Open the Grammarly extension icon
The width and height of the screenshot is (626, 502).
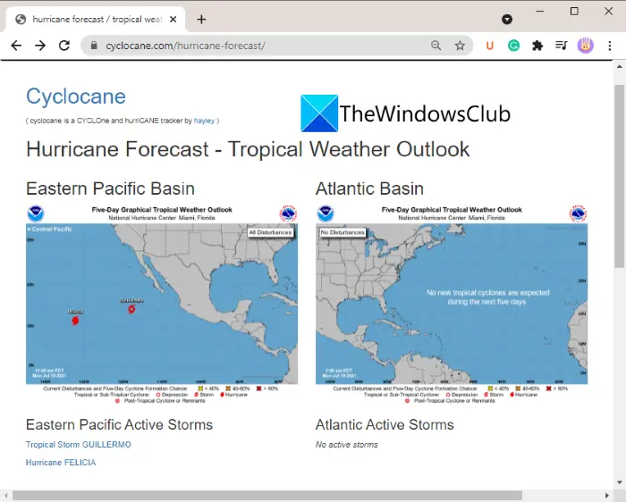pos(514,46)
